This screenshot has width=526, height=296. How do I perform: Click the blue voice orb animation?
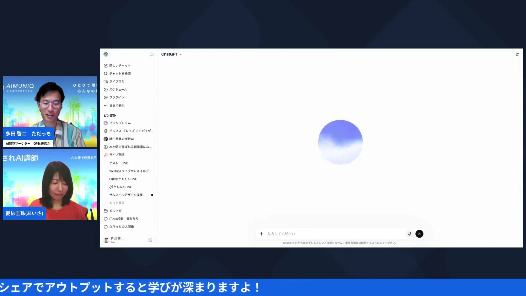(x=340, y=142)
